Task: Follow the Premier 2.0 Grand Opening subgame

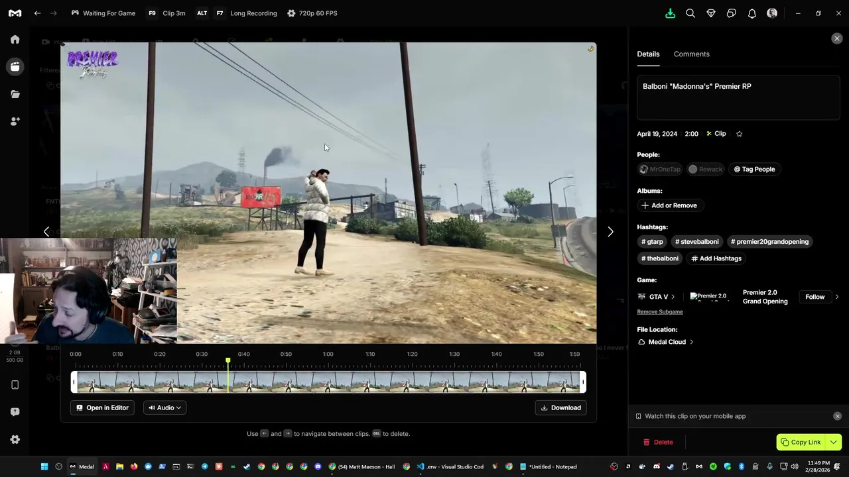Action: pyautogui.click(x=815, y=297)
